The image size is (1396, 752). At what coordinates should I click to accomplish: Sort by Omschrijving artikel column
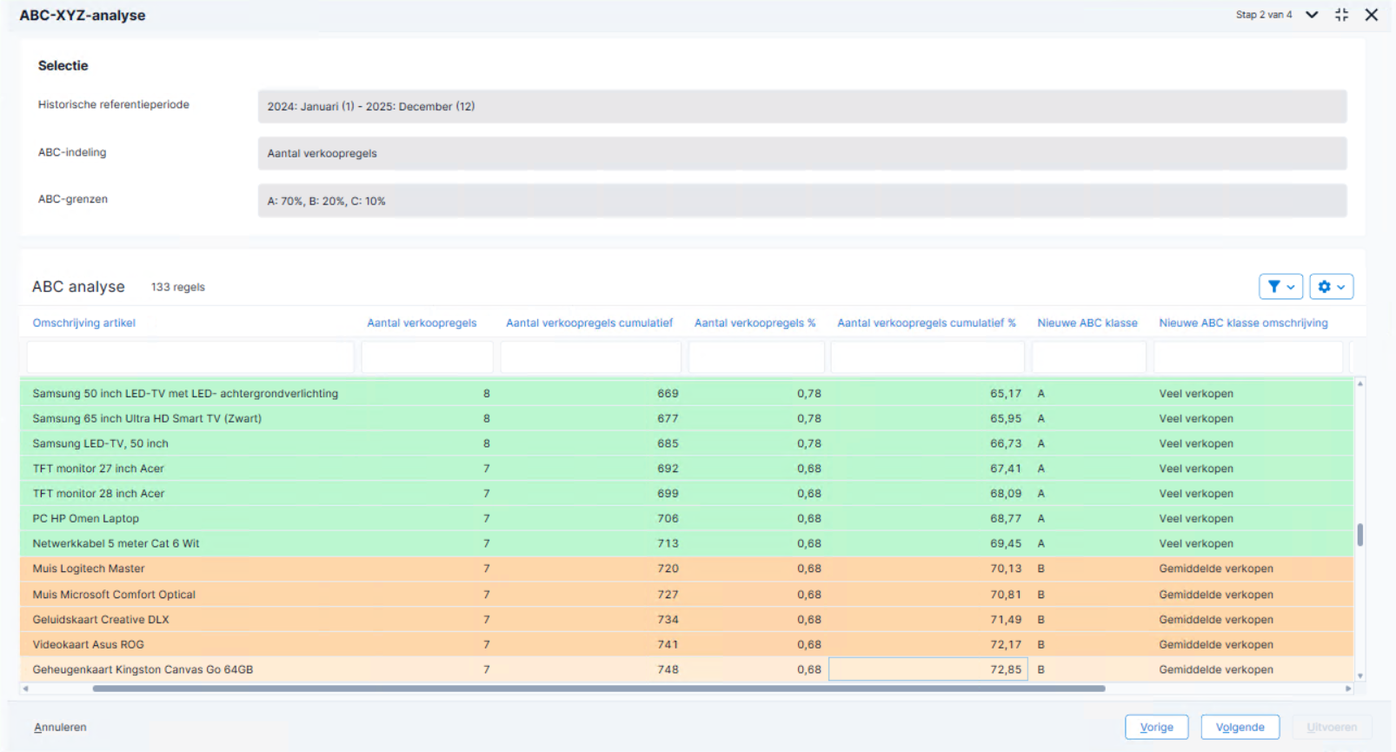click(84, 323)
